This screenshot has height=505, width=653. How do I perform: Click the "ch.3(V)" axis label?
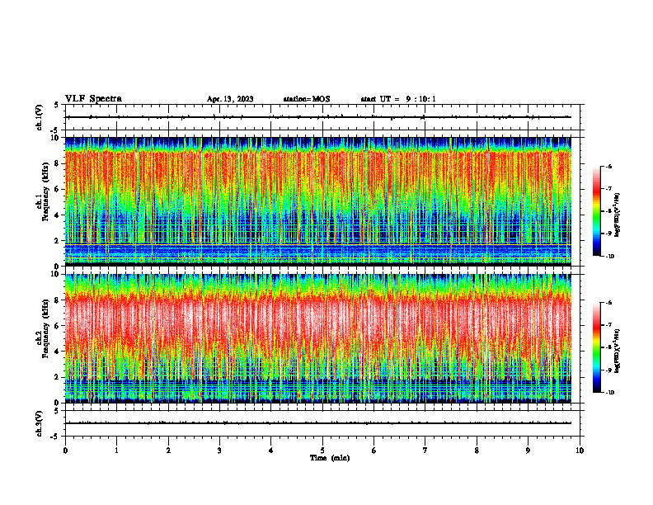point(40,423)
